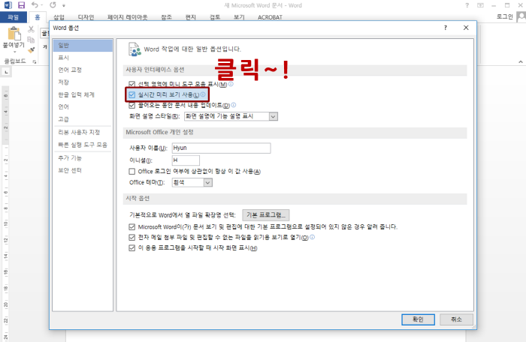526x342 pixels.
Task: Select 한글 입력 체계 category
Action: click(x=83, y=94)
